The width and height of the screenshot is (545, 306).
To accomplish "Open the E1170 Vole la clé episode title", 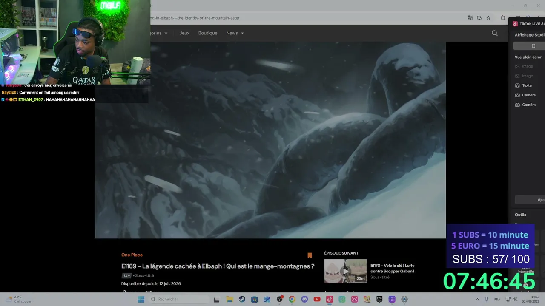I will 392,268.
